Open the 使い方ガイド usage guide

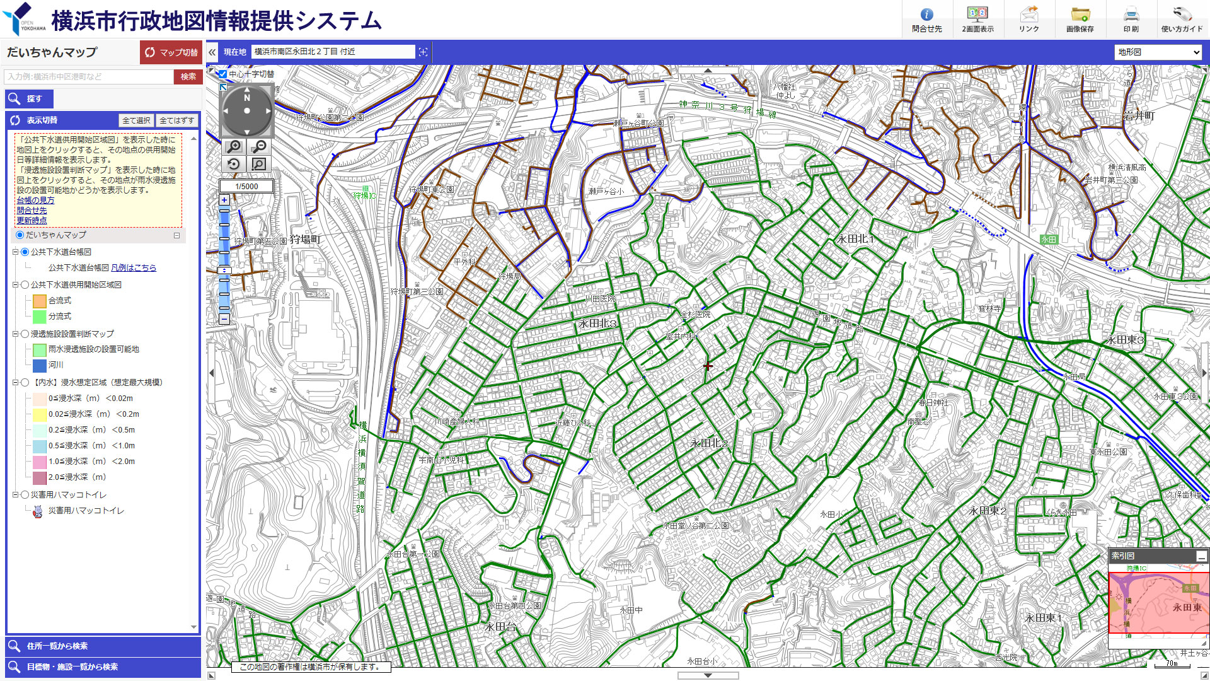coord(1182,19)
